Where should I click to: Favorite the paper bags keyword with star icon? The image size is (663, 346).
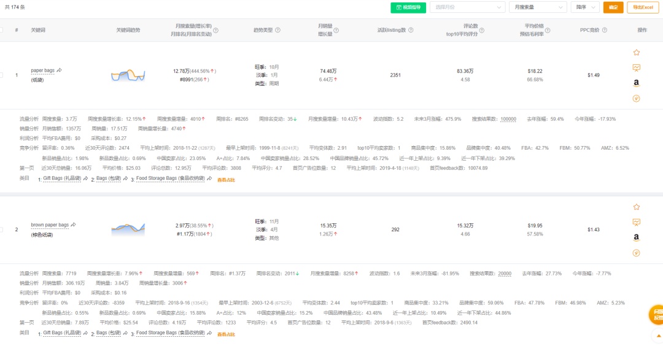[637, 52]
